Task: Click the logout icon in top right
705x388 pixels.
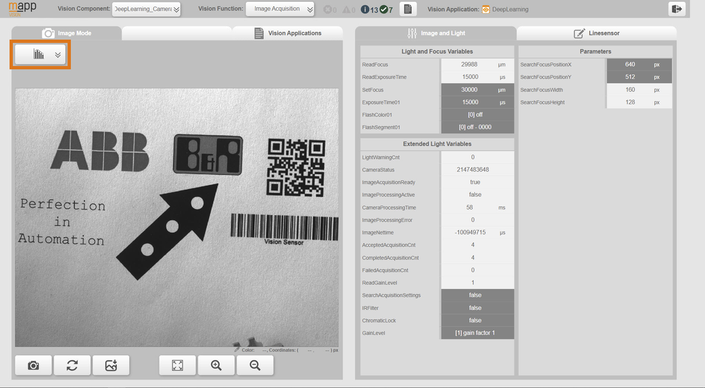Action: 677,9
